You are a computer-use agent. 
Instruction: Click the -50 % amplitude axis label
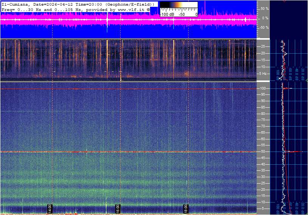pos(264,28)
